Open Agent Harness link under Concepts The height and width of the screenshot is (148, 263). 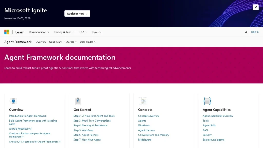146,130
